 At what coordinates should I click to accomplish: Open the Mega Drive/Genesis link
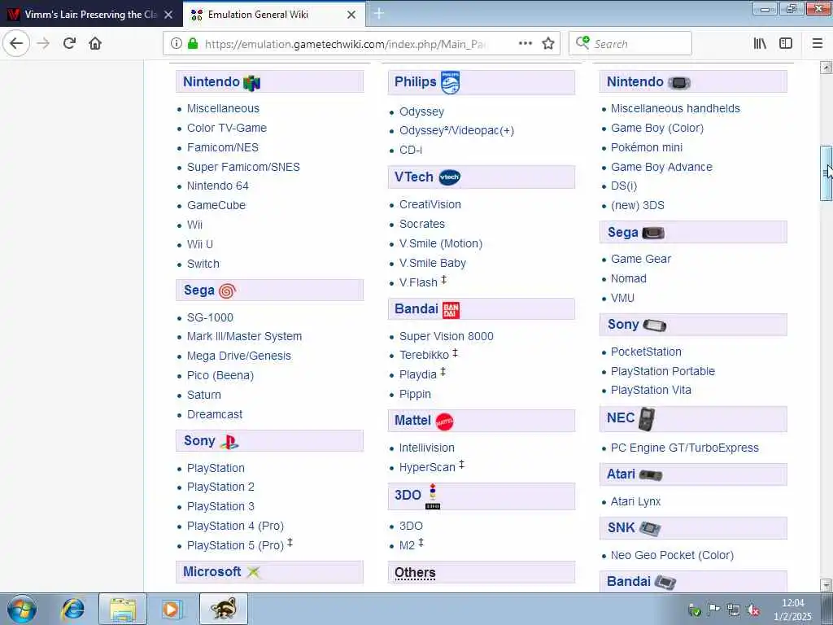pos(239,356)
